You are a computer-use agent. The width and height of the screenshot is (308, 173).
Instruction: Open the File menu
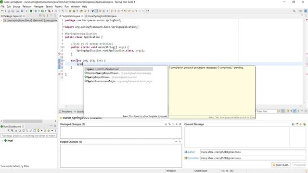pyautogui.click(x=2, y=6)
